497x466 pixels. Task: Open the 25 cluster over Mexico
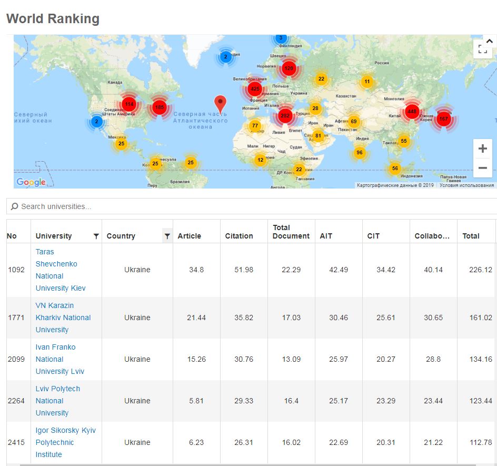122,144
